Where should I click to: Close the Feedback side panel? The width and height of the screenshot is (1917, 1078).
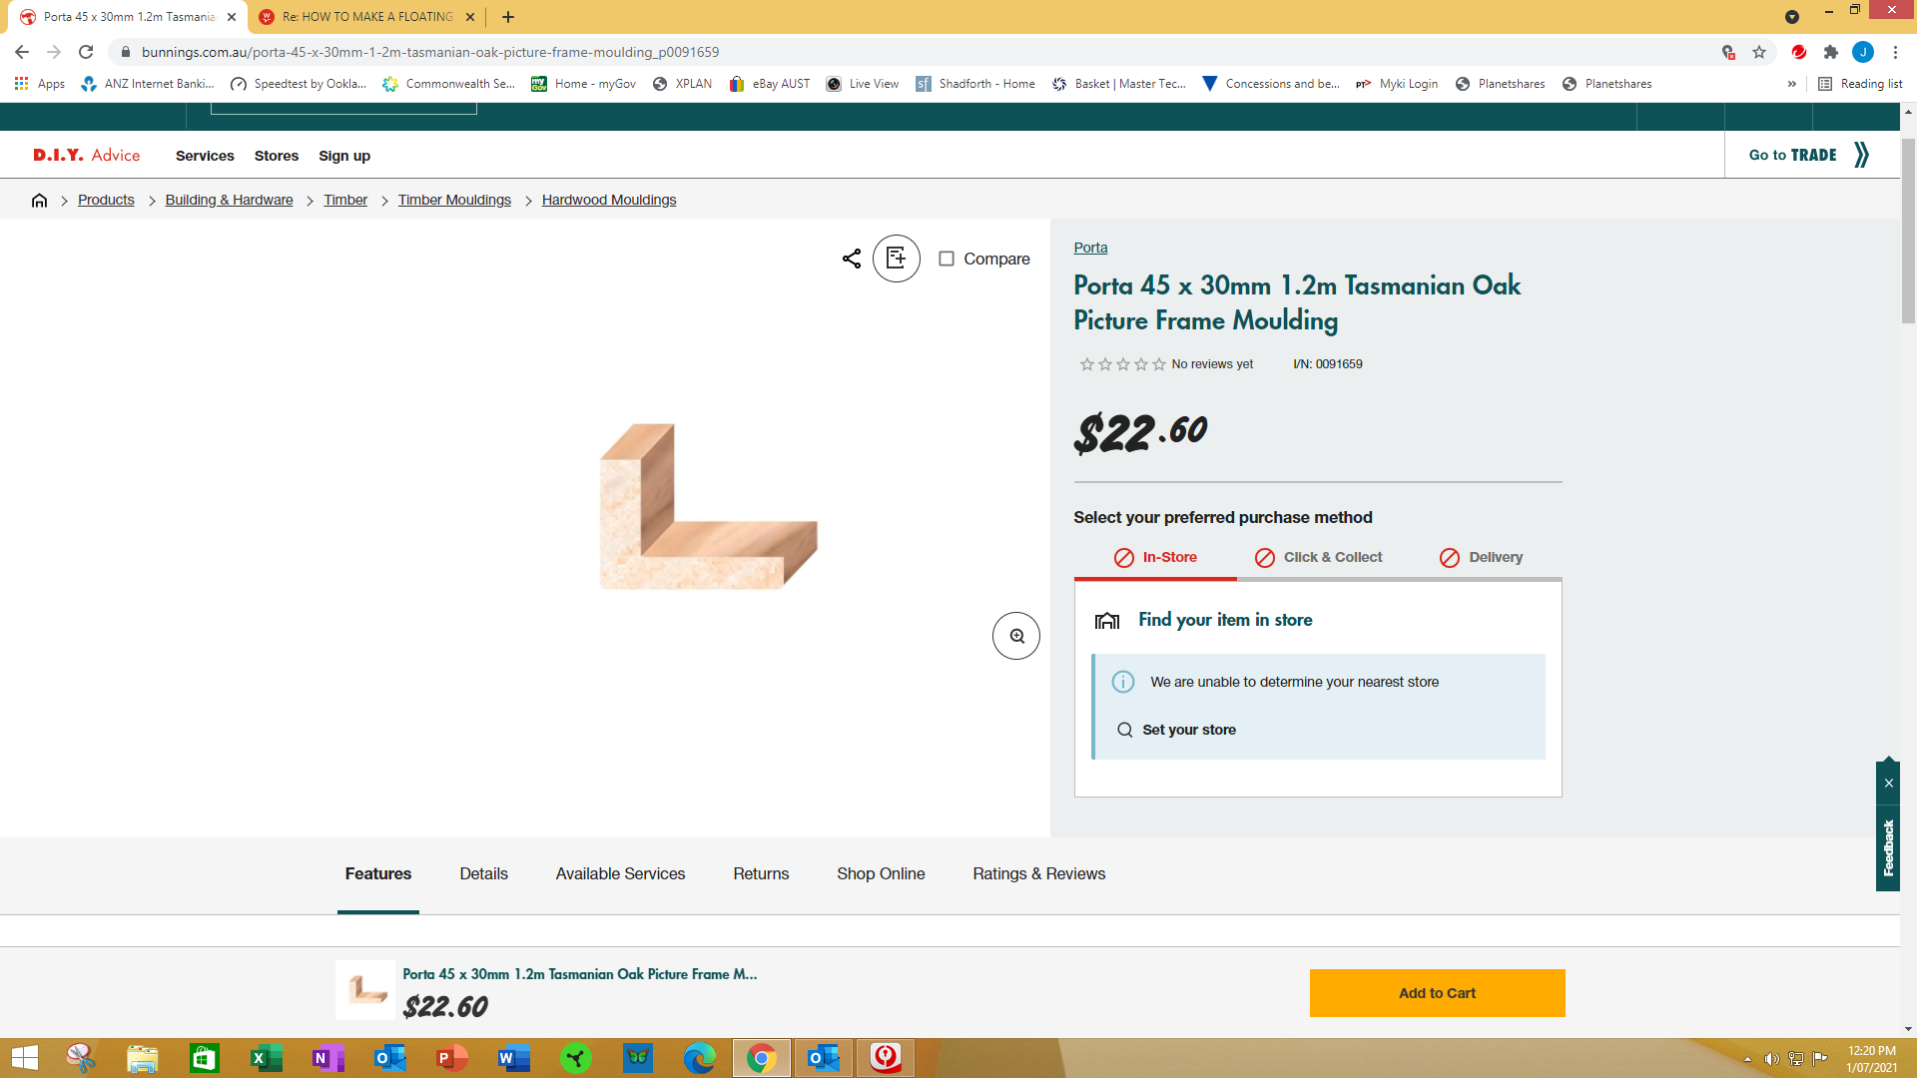[x=1888, y=783]
